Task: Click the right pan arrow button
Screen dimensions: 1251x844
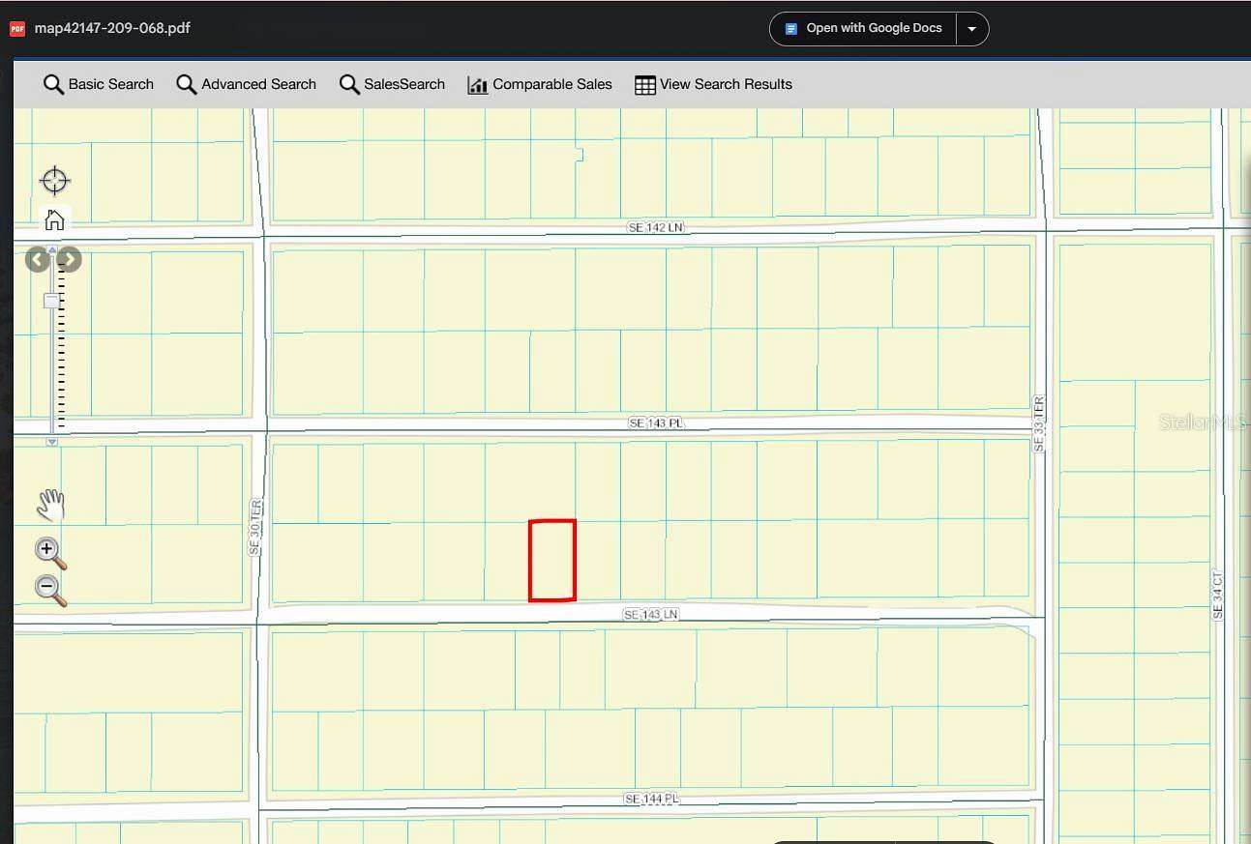Action: [69, 259]
